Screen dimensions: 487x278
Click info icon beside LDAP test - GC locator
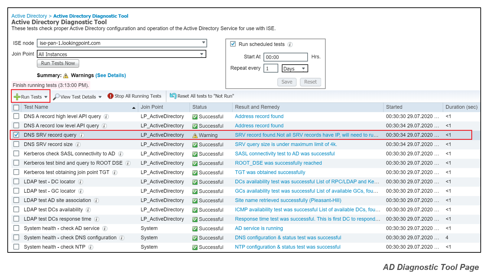point(81,191)
